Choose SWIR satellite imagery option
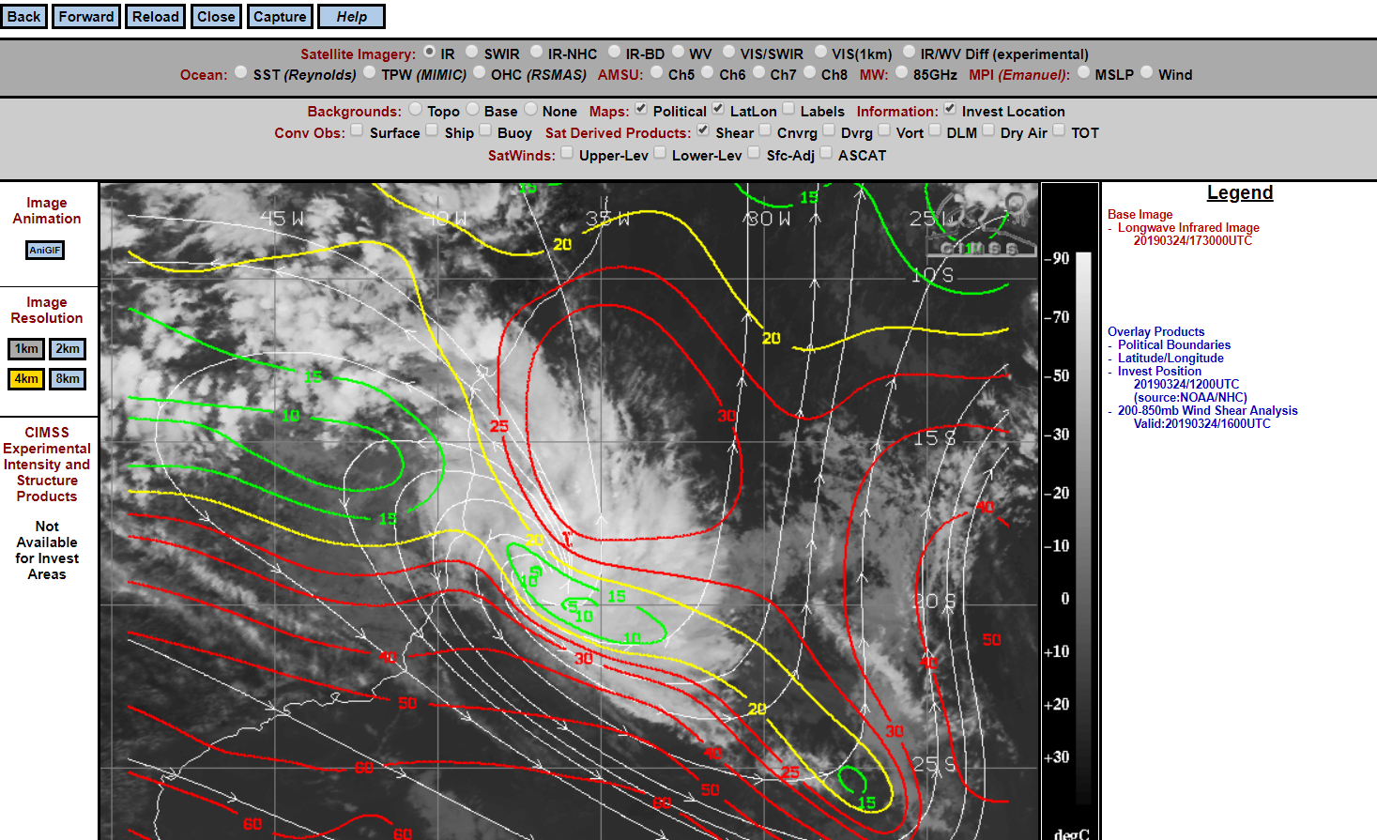Screen dimensions: 1377x840 (x=472, y=53)
